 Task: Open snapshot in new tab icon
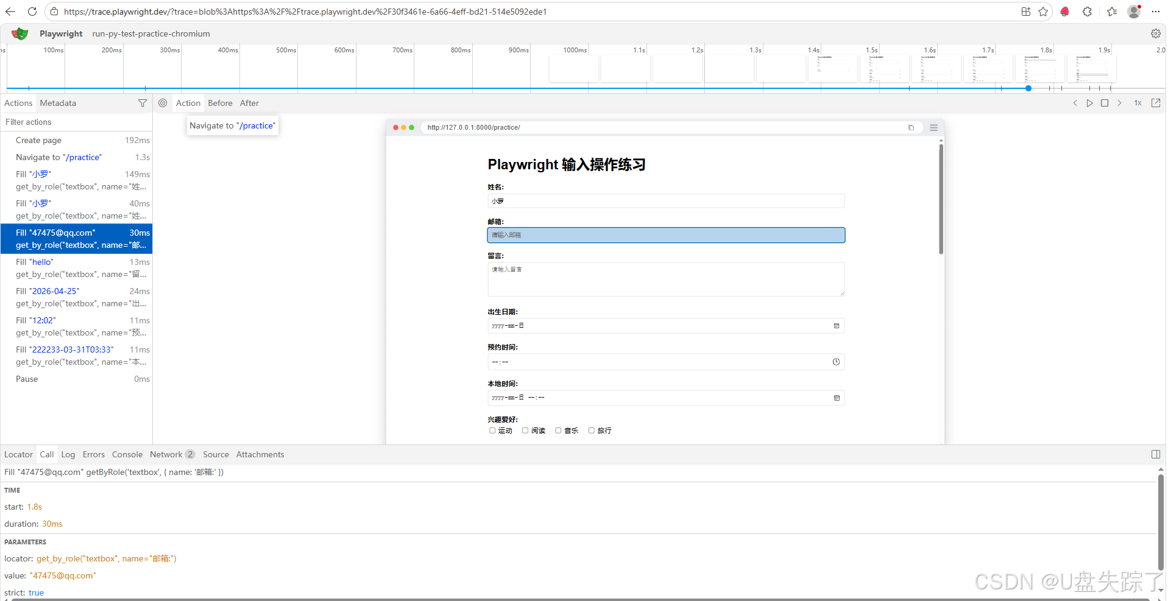point(1156,103)
